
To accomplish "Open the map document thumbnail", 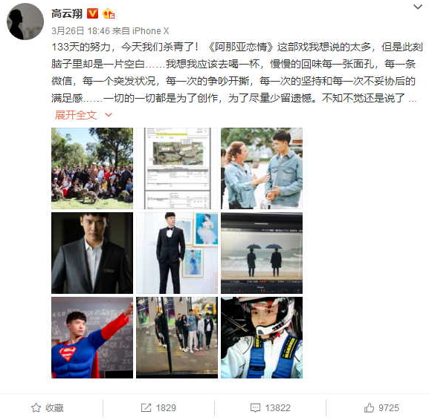I will 177,168.
